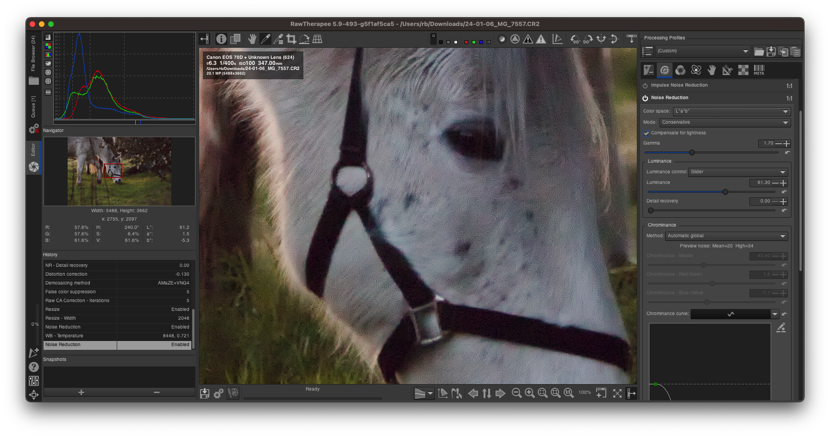This screenshot has width=830, height=436.
Task: Select the Straighten/fine rotation tool
Action: click(304, 39)
